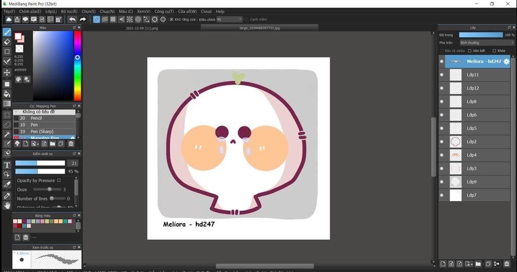Open the Tệp(F) menu
Screen dimensions: 517x272
pos(9,11)
